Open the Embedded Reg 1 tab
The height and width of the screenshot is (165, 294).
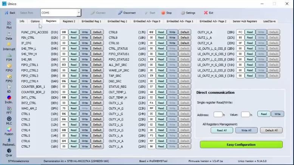point(91,21)
